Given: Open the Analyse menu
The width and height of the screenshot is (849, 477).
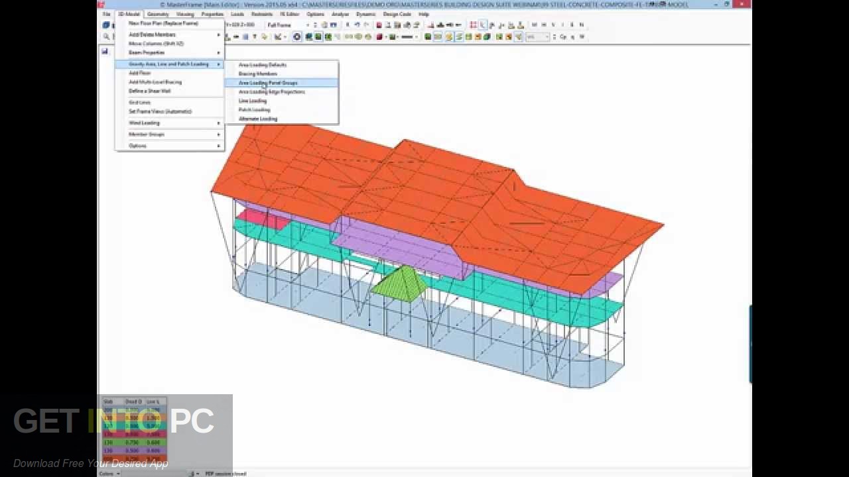Looking at the screenshot, I should tap(340, 14).
